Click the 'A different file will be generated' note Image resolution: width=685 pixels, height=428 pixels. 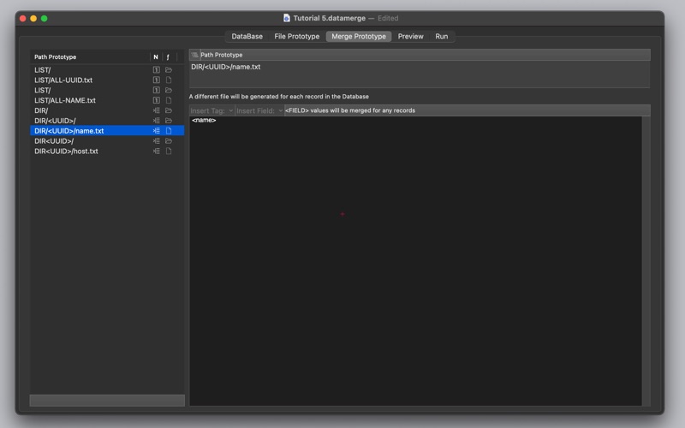pyautogui.click(x=279, y=97)
